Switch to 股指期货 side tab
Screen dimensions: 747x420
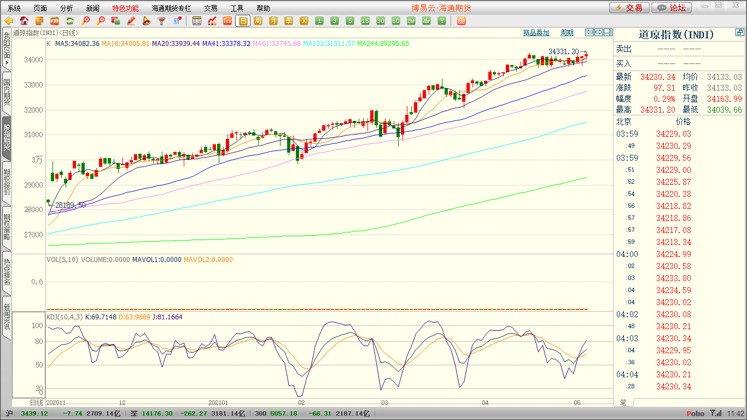click(x=7, y=138)
